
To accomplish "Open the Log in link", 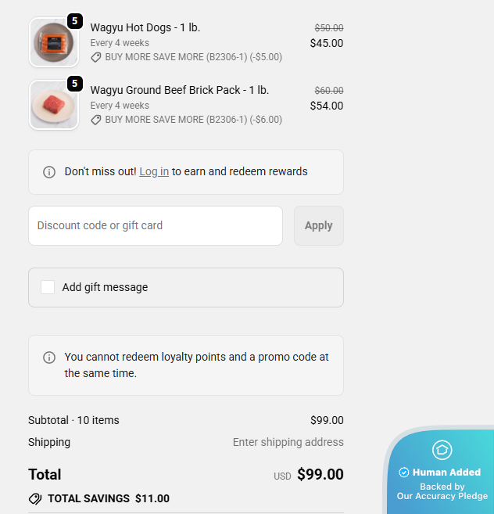I will 154,171.
